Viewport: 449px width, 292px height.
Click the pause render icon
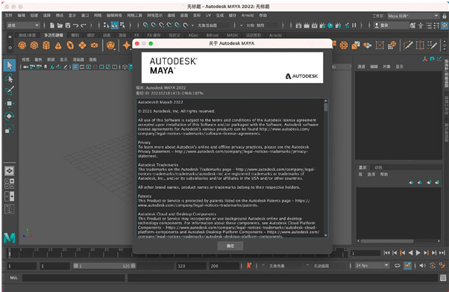pos(354,25)
